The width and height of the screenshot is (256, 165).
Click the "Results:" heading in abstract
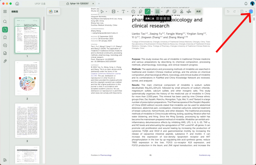pos(136,85)
